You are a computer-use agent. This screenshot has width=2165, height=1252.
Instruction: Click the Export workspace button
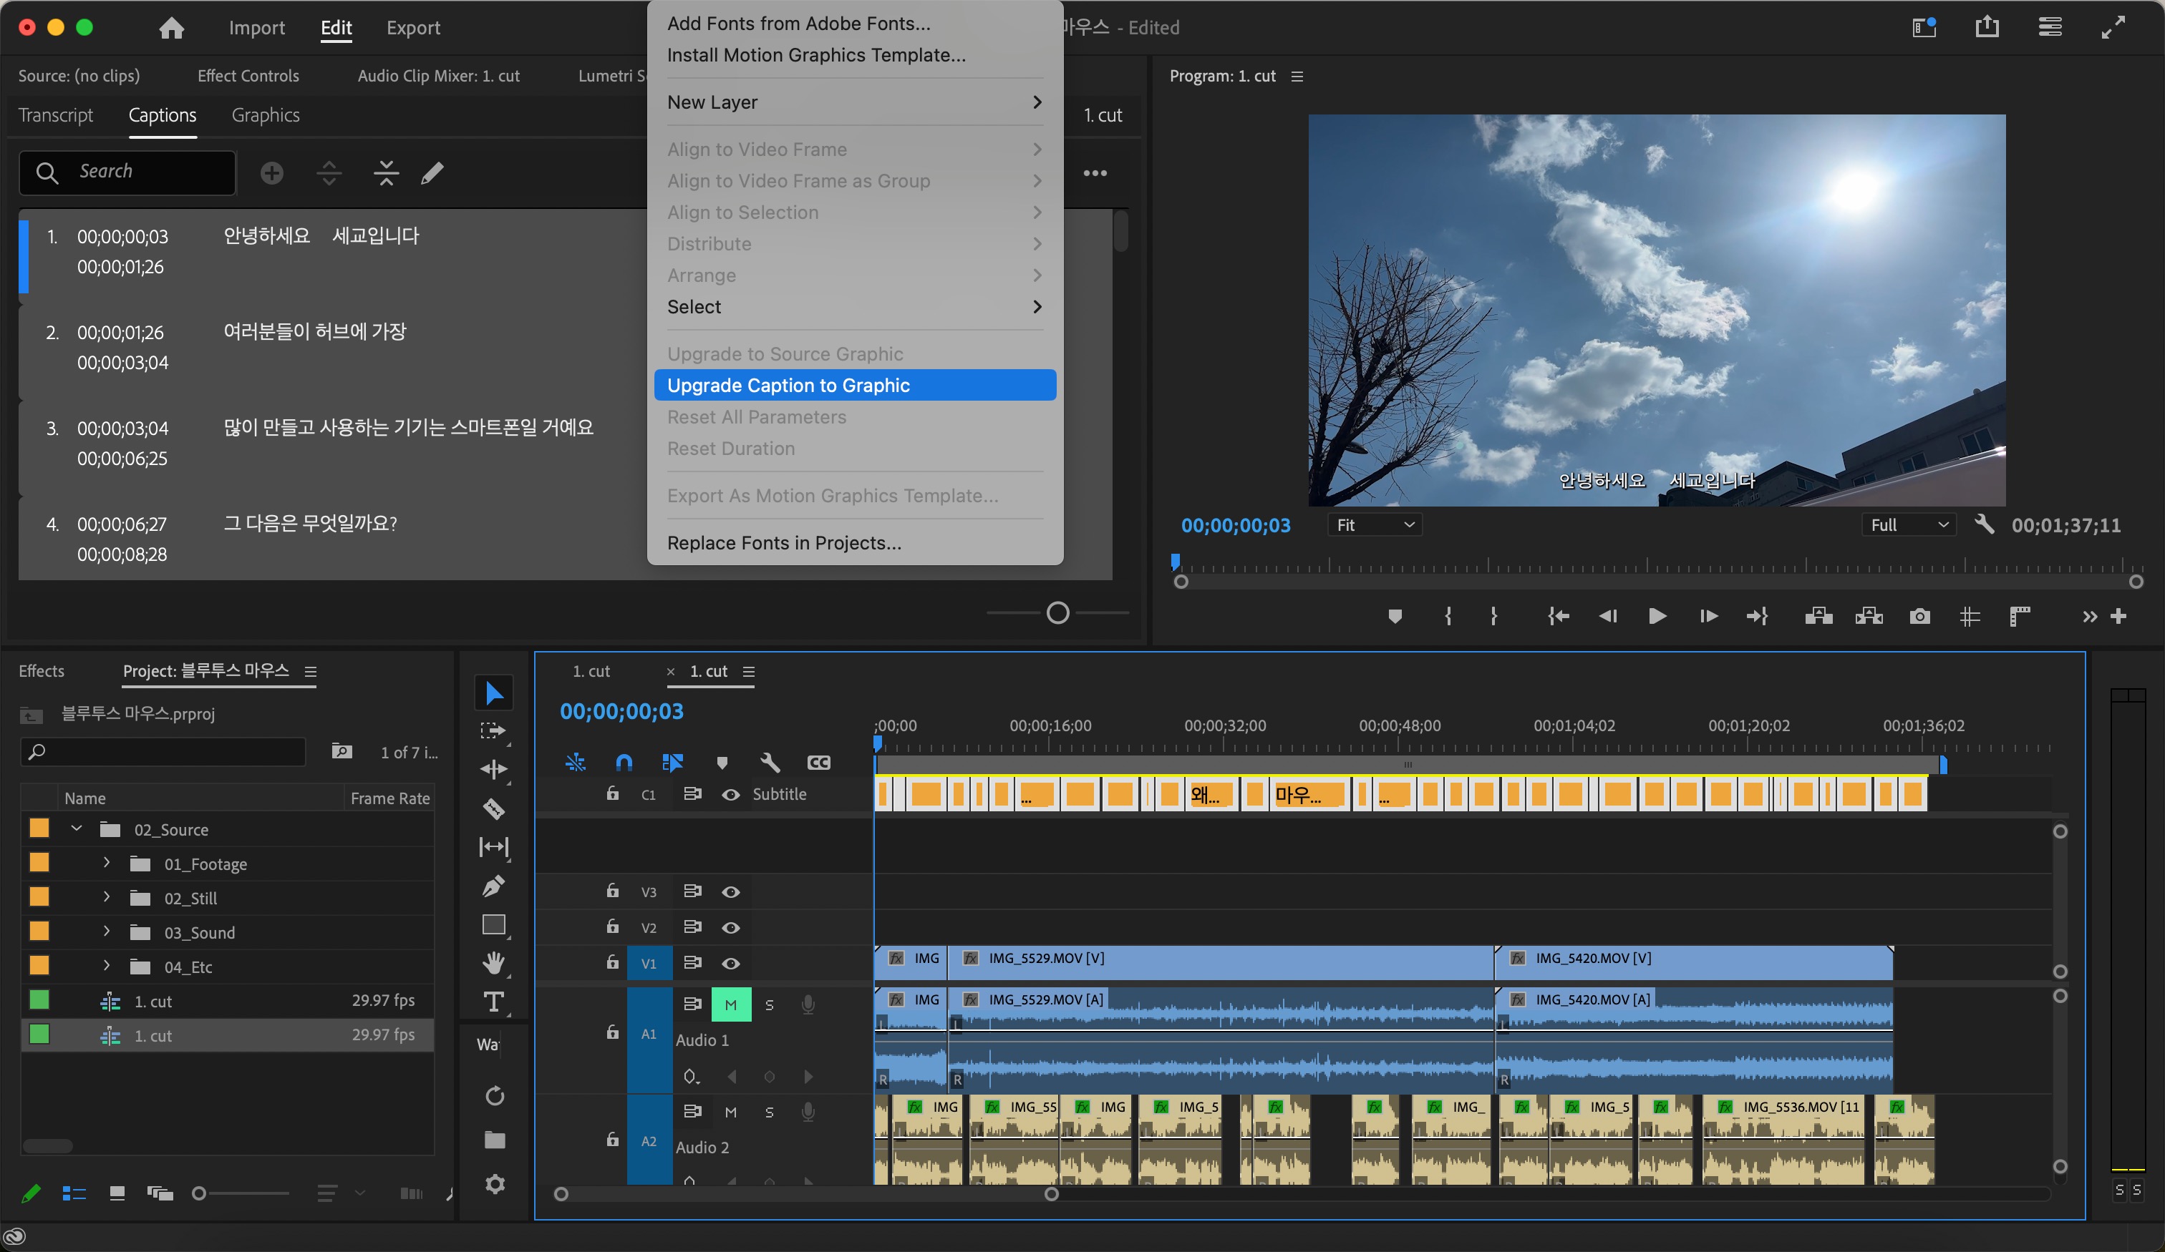(412, 27)
